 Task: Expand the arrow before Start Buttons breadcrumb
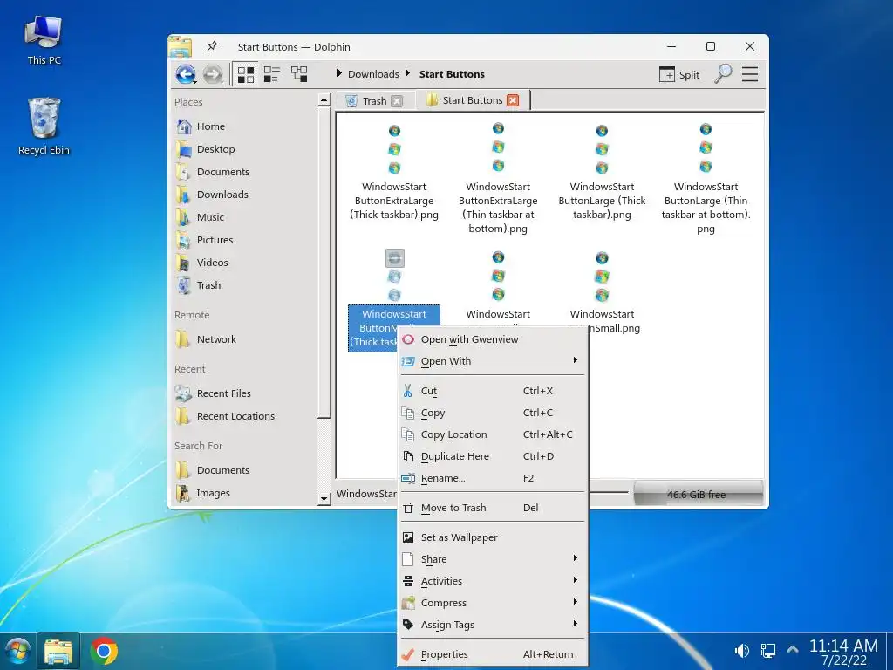coord(408,73)
